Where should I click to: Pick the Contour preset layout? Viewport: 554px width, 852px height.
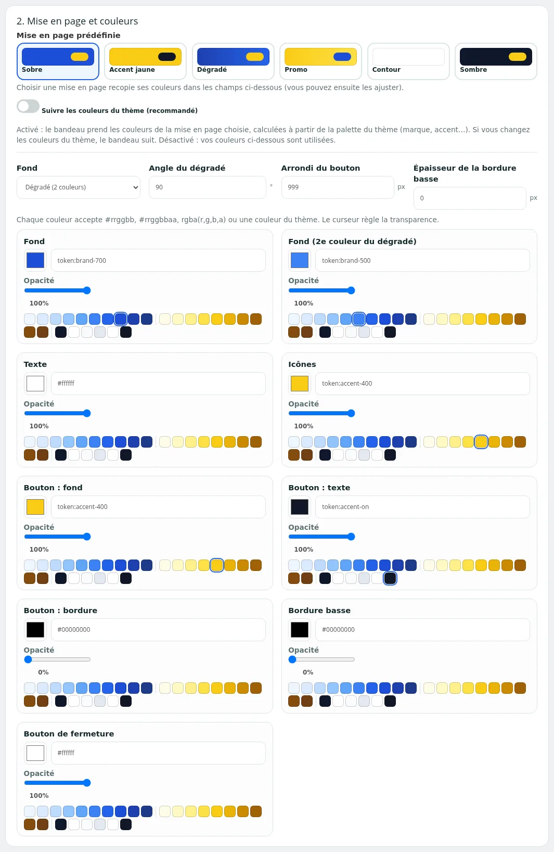[408, 61]
